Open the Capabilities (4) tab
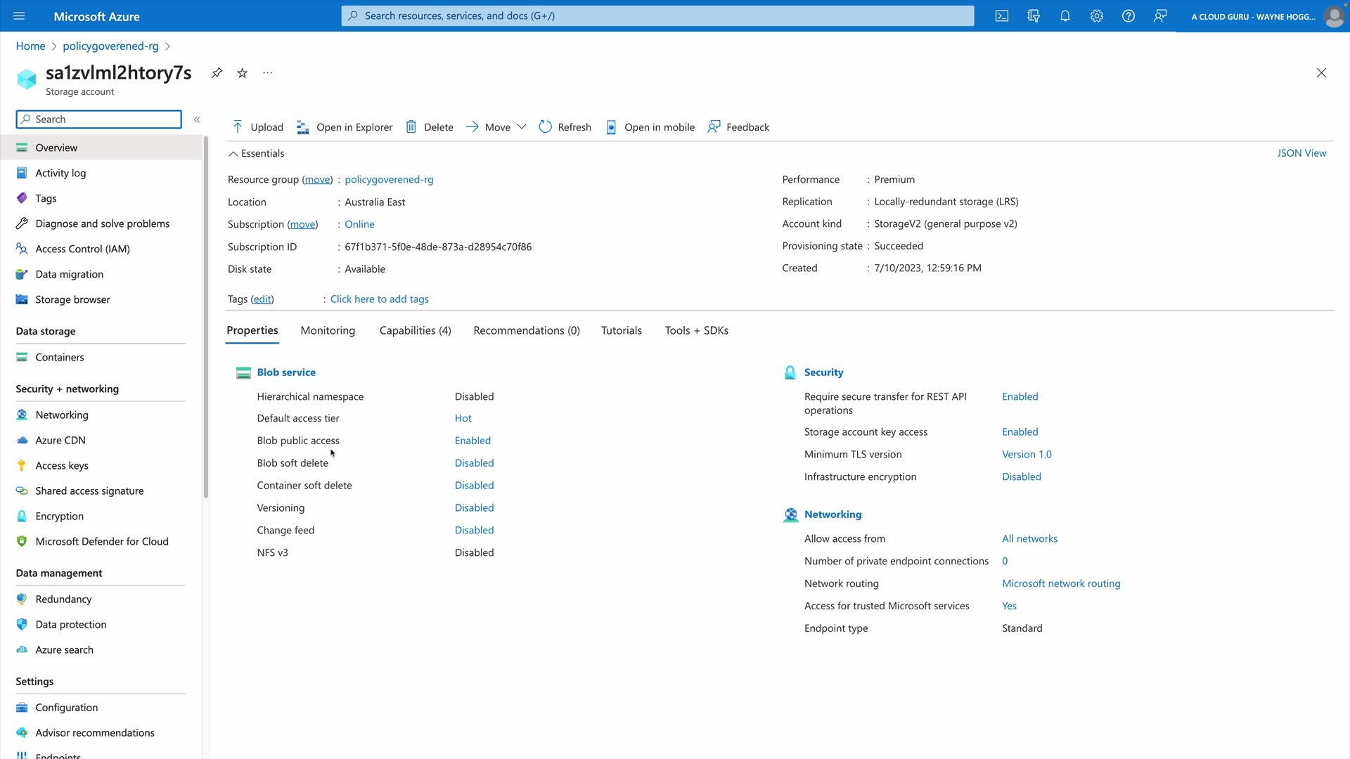Screen dimensions: 1350x759 (415, 331)
